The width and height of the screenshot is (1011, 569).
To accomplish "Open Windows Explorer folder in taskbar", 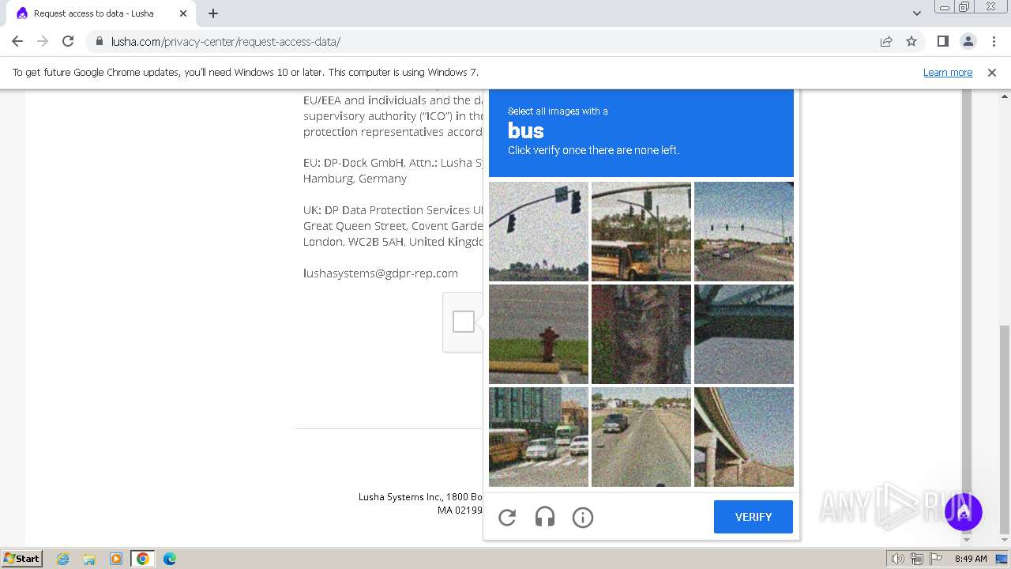I will 89,559.
